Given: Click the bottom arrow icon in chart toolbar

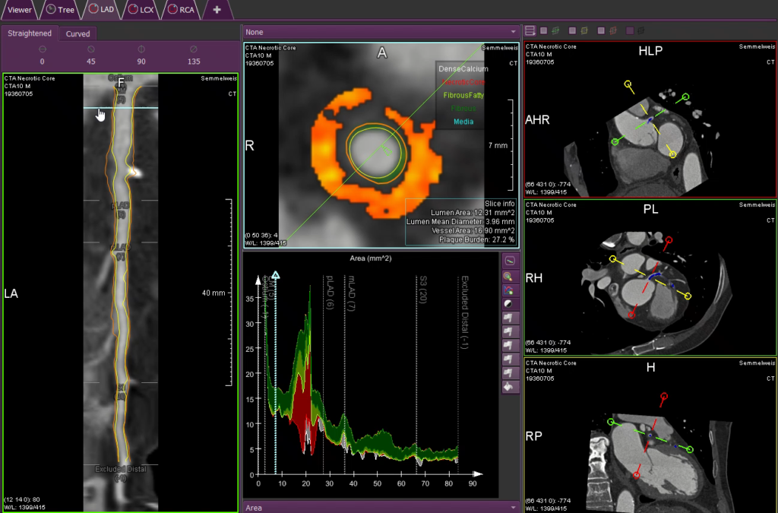Looking at the screenshot, I should pos(511,386).
